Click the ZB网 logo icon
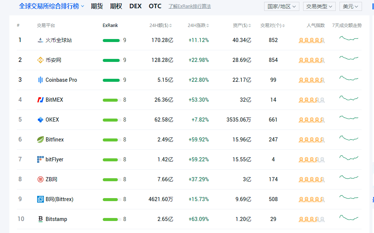The width and height of the screenshot is (374, 233). coord(41,179)
